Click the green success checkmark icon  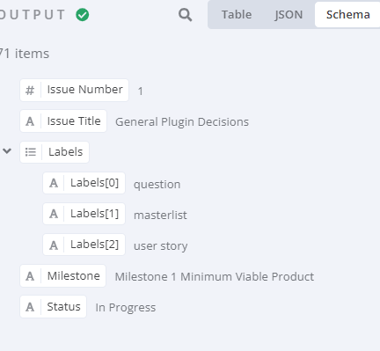click(83, 15)
